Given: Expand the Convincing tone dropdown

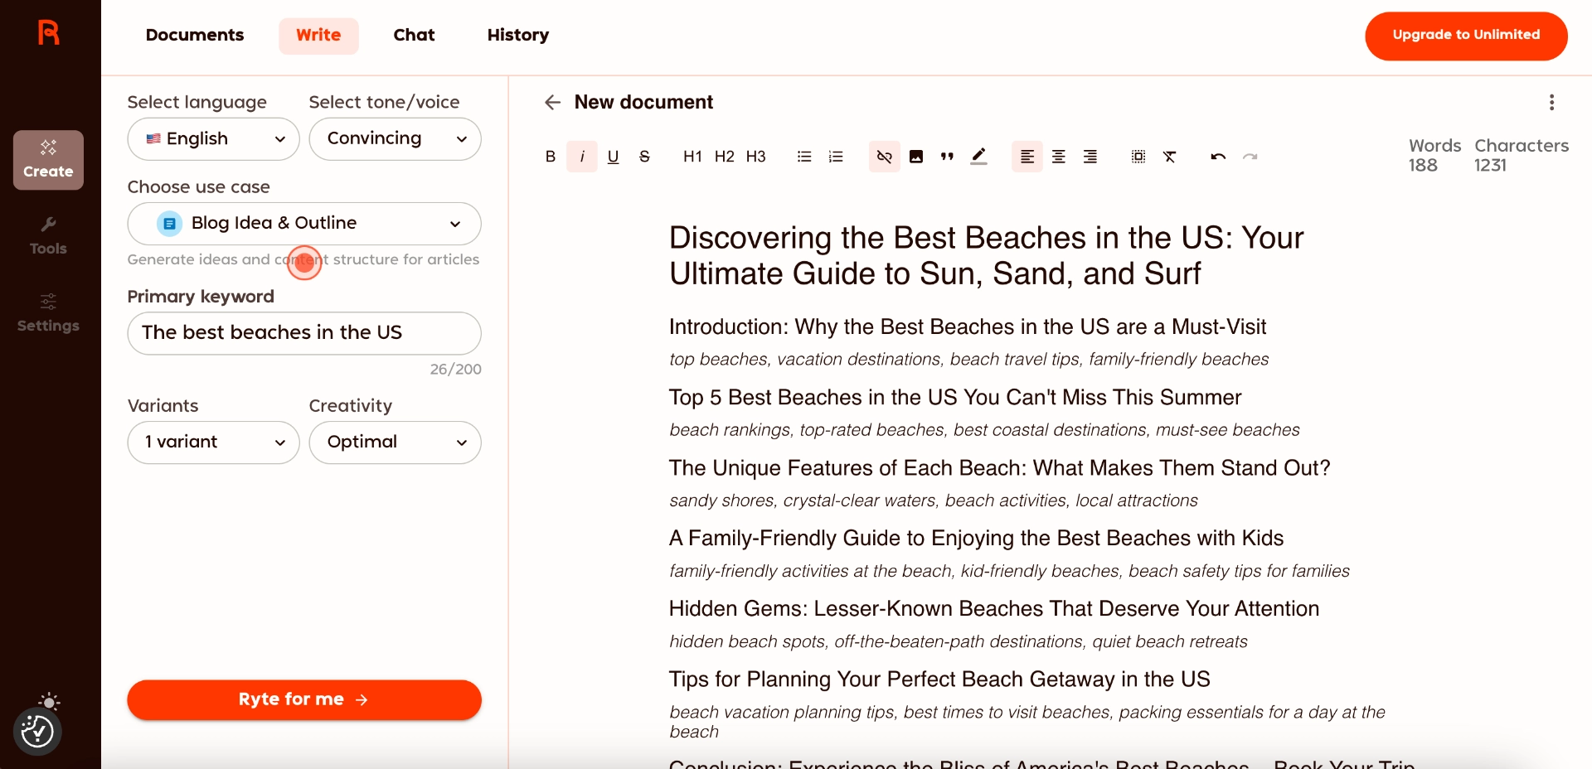Looking at the screenshot, I should (x=395, y=139).
